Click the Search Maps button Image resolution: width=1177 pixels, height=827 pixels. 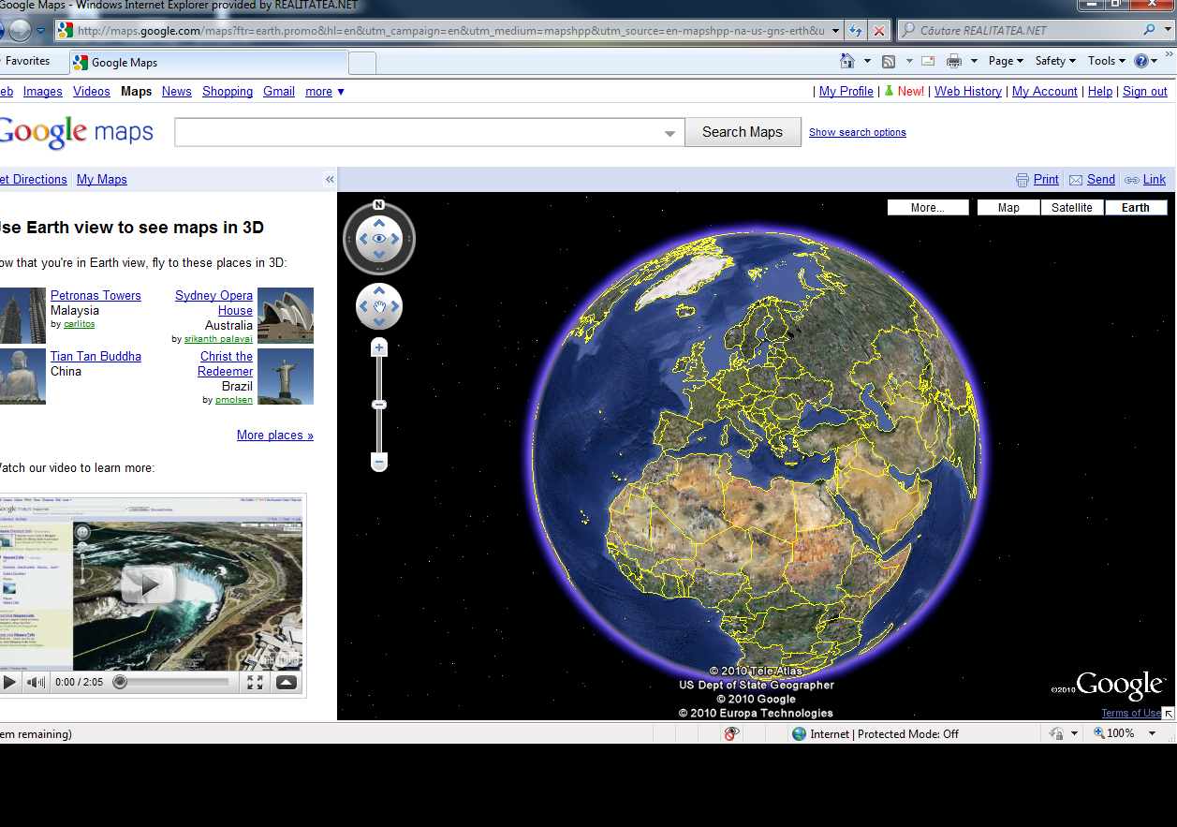tap(743, 132)
